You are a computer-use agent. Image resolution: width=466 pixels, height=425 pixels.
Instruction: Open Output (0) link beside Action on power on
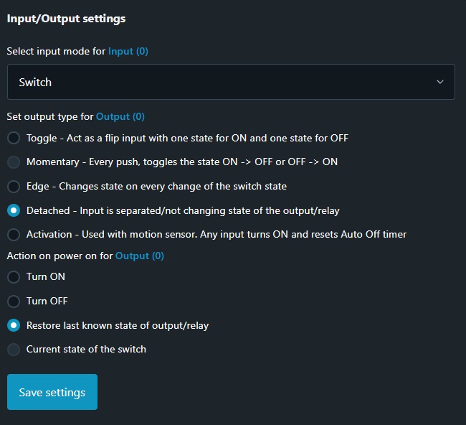[140, 256]
